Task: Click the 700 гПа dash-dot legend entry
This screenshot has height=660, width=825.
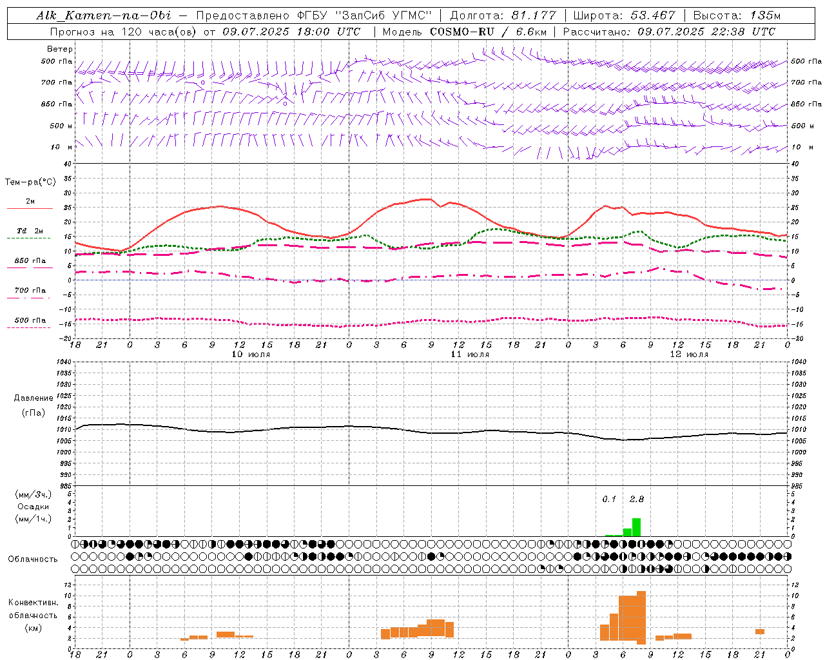Action: (30, 291)
